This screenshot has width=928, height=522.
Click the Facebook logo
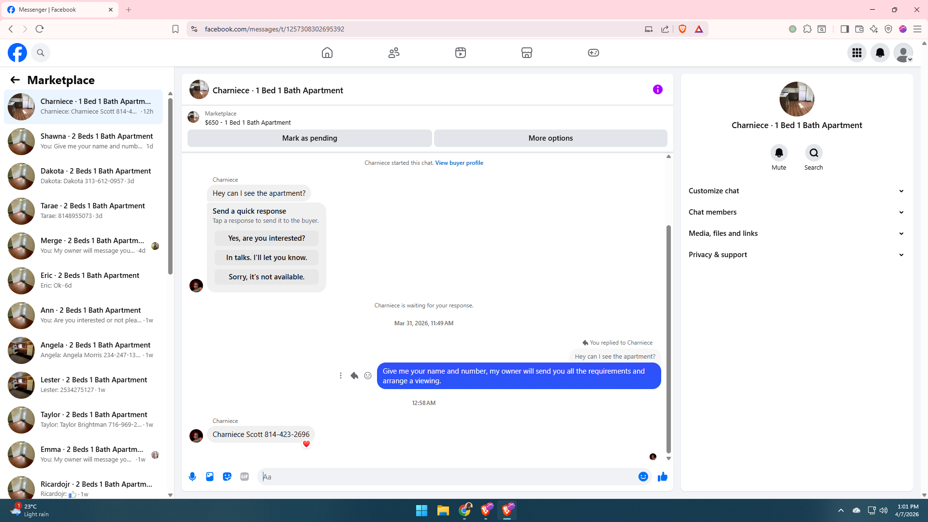[17, 53]
